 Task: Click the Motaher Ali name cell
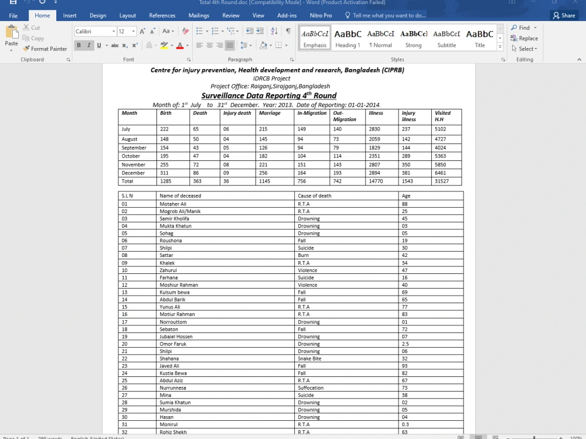[226, 204]
